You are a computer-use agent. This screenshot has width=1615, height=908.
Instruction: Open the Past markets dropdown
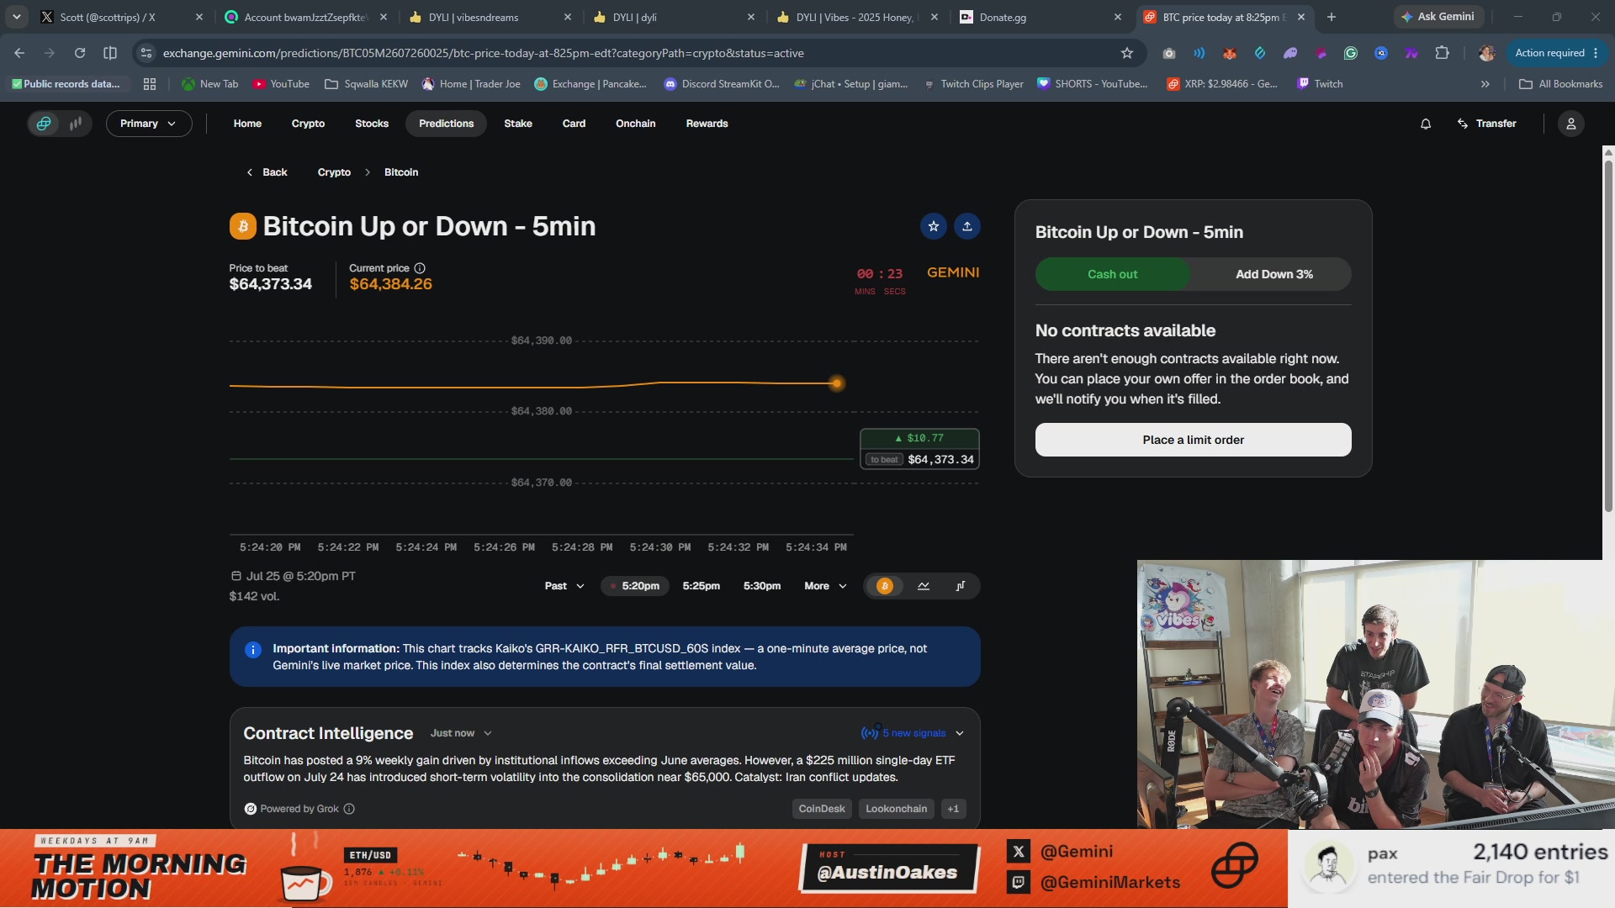point(564,586)
